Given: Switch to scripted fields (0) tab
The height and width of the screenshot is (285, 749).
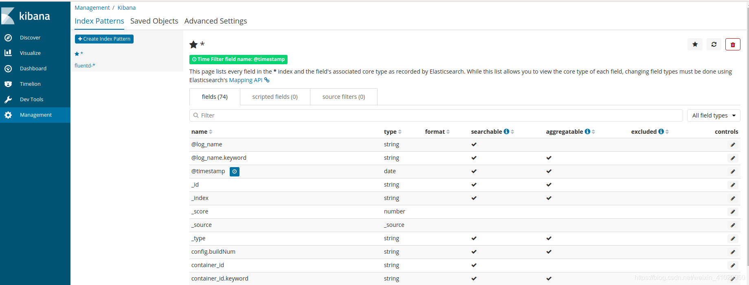Looking at the screenshot, I should click(275, 97).
